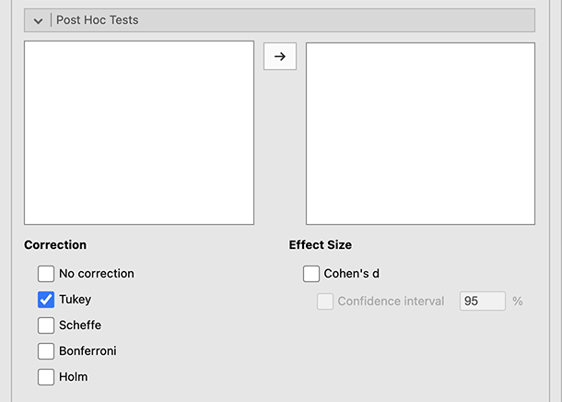This screenshot has width=562, height=402.
Task: Click the "No correction" label text
Action: click(x=97, y=274)
